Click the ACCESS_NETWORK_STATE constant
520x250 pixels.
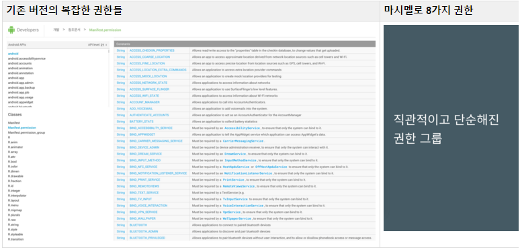point(148,83)
